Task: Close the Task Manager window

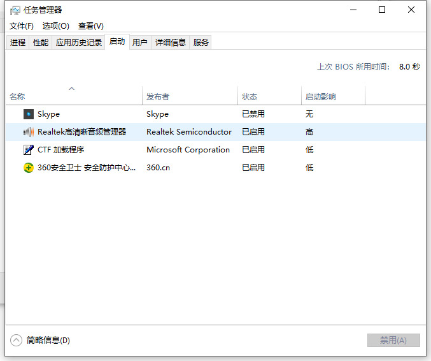Action: point(411,10)
